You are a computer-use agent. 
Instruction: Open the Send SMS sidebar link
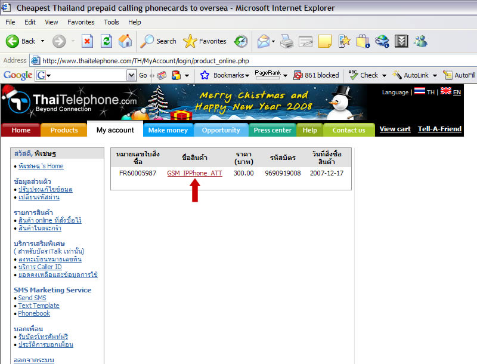point(32,298)
